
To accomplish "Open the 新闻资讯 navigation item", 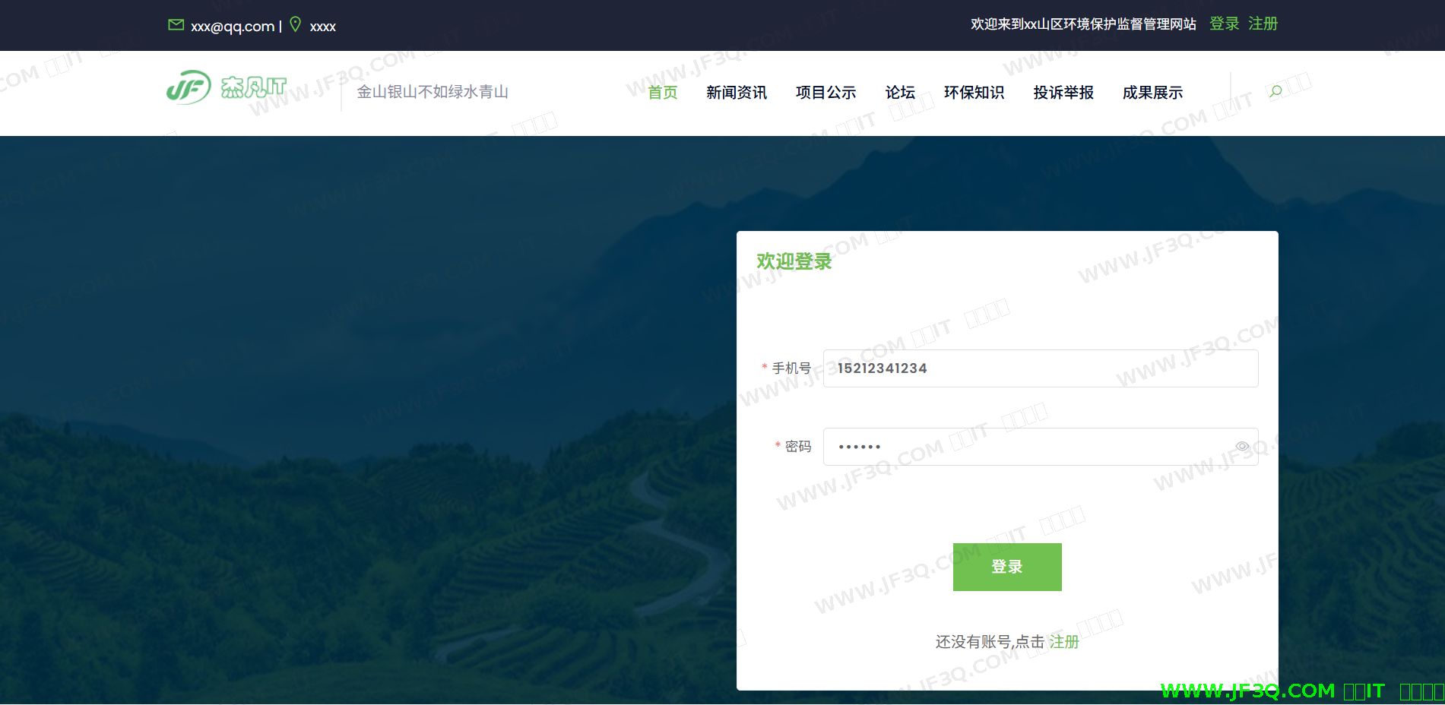I will click(x=736, y=93).
